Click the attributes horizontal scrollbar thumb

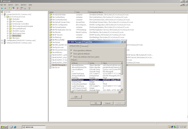85,92
